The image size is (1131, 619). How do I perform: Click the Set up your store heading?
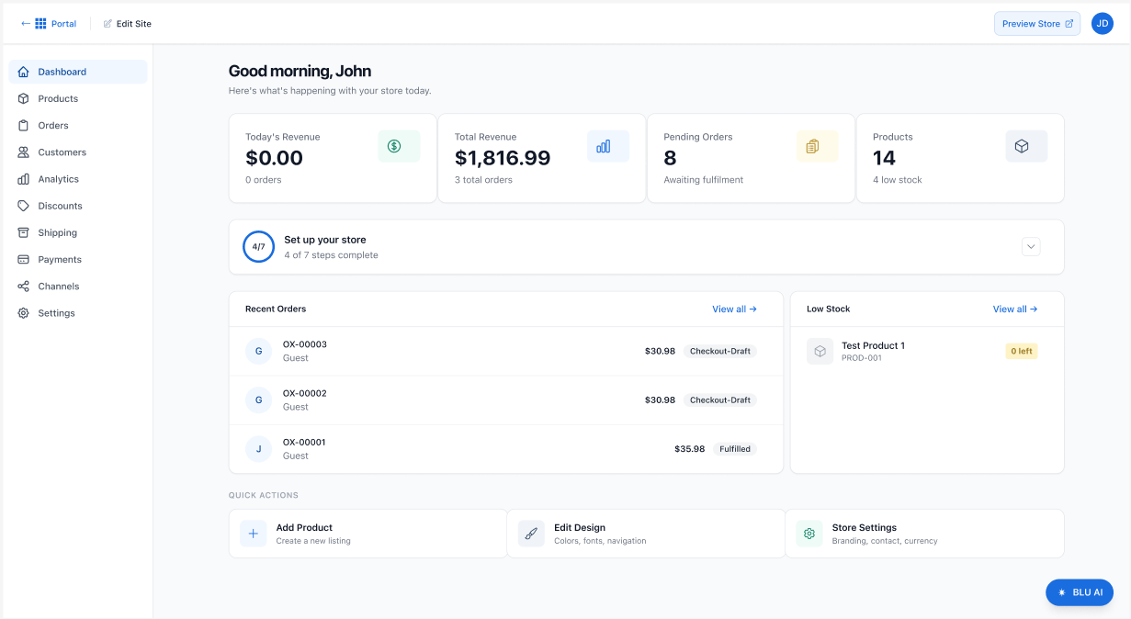click(325, 240)
